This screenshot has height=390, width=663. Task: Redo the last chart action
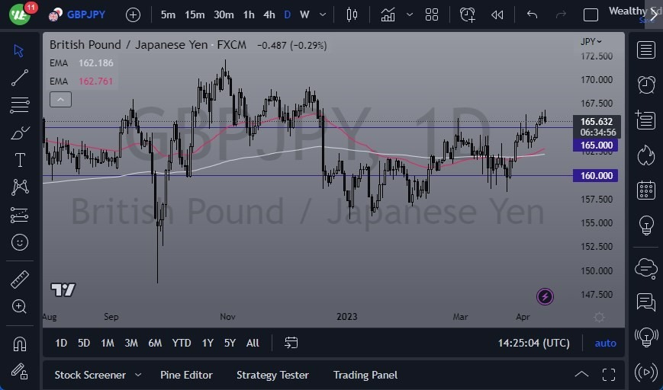561,14
